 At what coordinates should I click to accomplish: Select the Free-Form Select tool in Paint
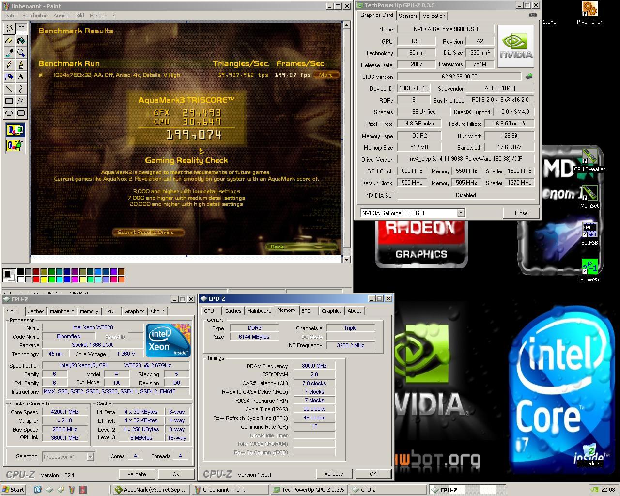[9, 29]
